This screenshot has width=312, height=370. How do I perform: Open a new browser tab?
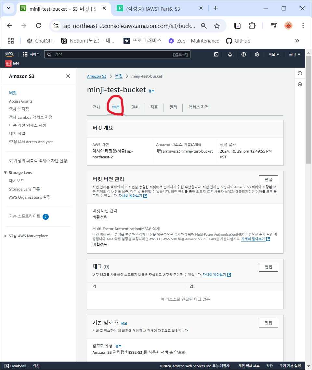tap(215, 8)
